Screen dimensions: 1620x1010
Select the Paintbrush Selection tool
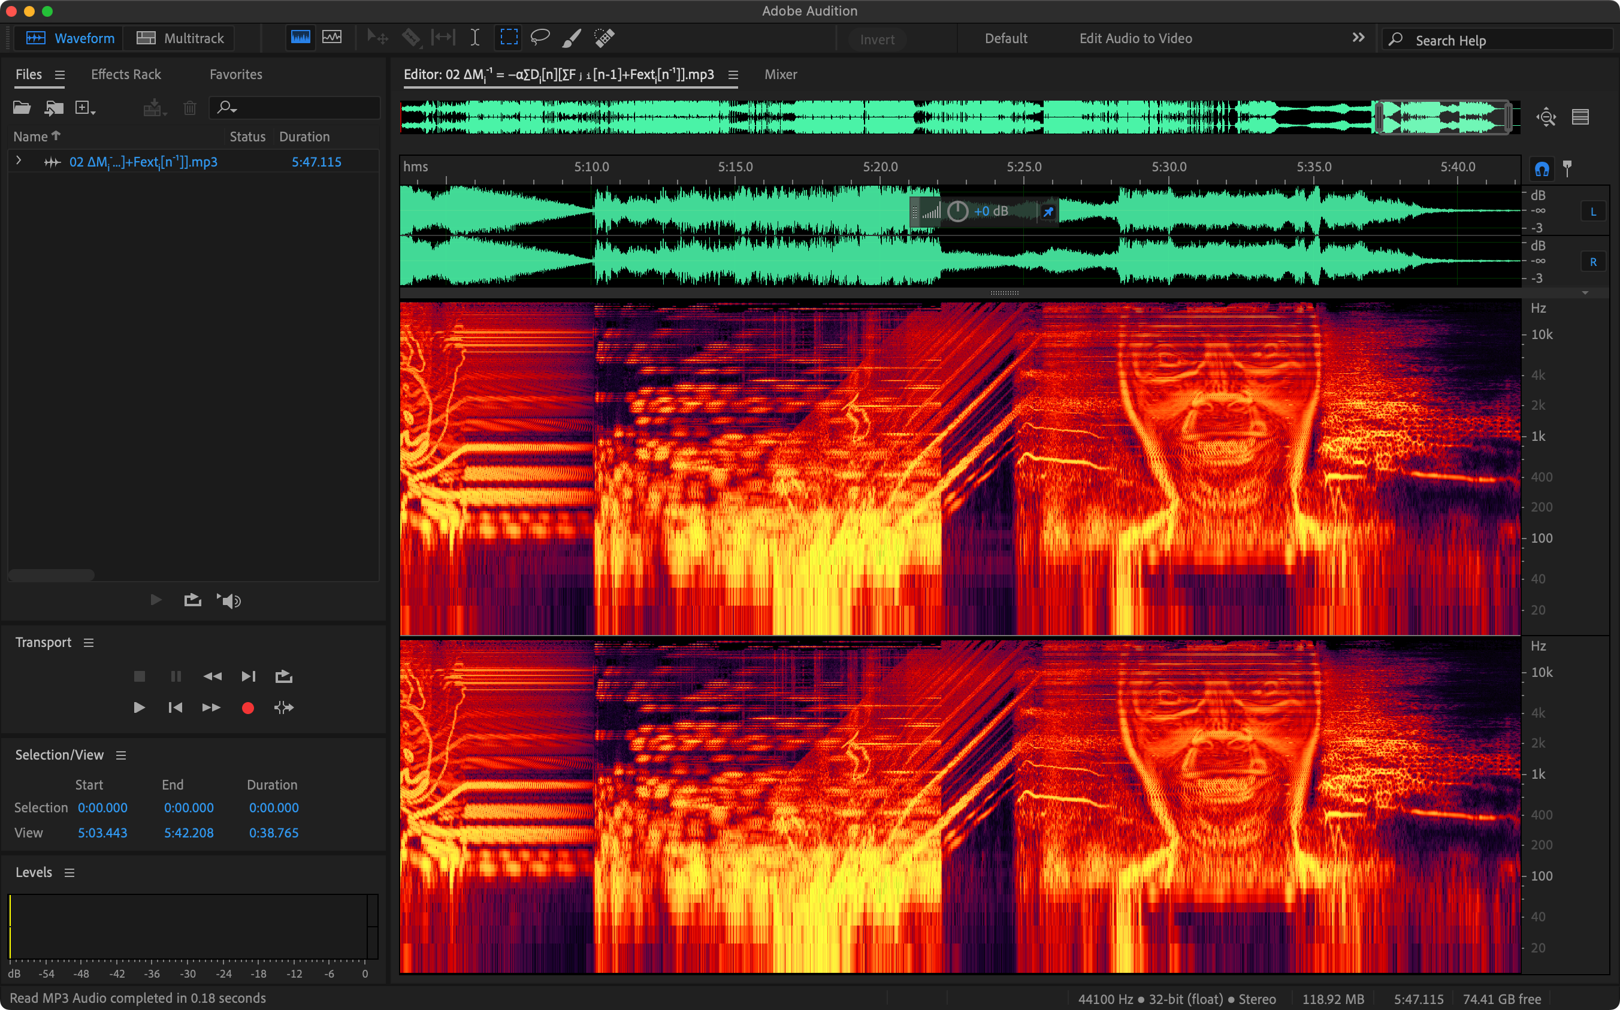click(x=572, y=37)
